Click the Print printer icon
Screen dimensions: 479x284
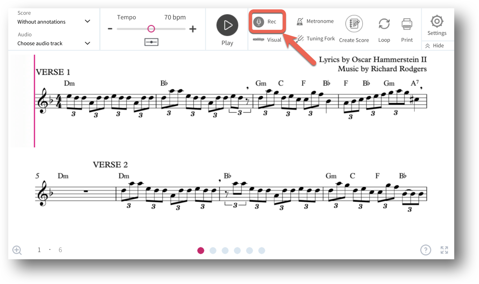[x=407, y=24]
